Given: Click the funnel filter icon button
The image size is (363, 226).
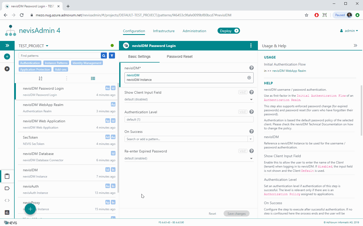Looking at the screenshot, I should (112, 55).
